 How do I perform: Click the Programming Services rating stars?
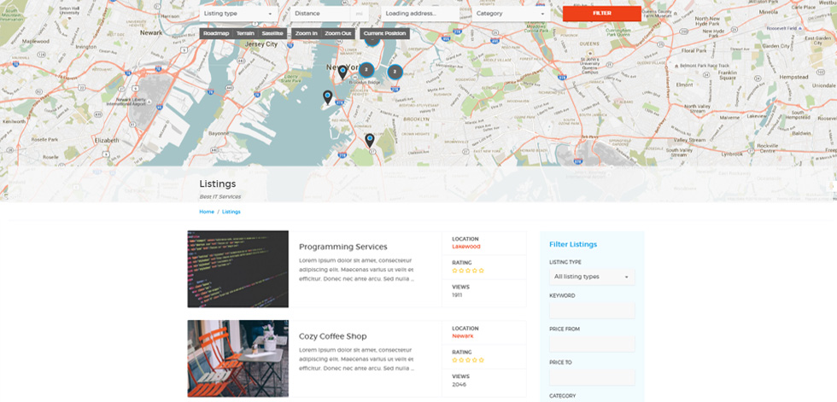pyautogui.click(x=468, y=271)
